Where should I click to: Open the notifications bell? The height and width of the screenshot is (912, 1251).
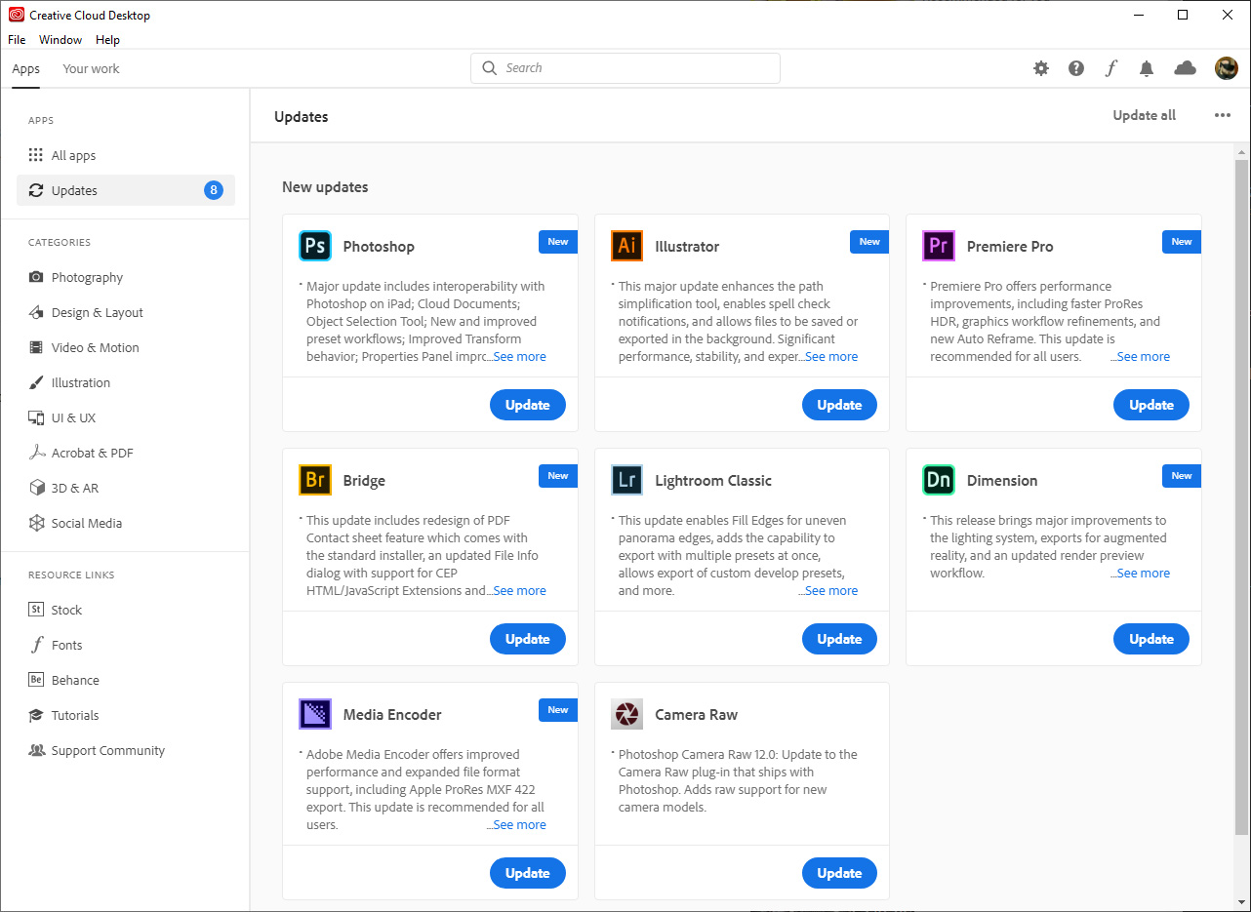1147,68
